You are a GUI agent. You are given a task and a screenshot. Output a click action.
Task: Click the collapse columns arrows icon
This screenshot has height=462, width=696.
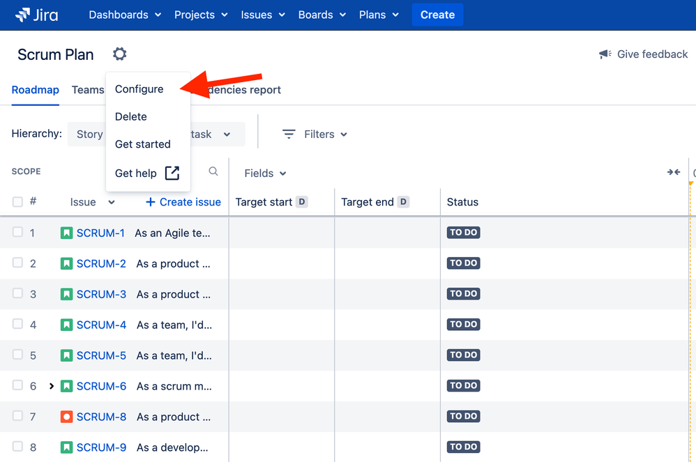tap(674, 172)
